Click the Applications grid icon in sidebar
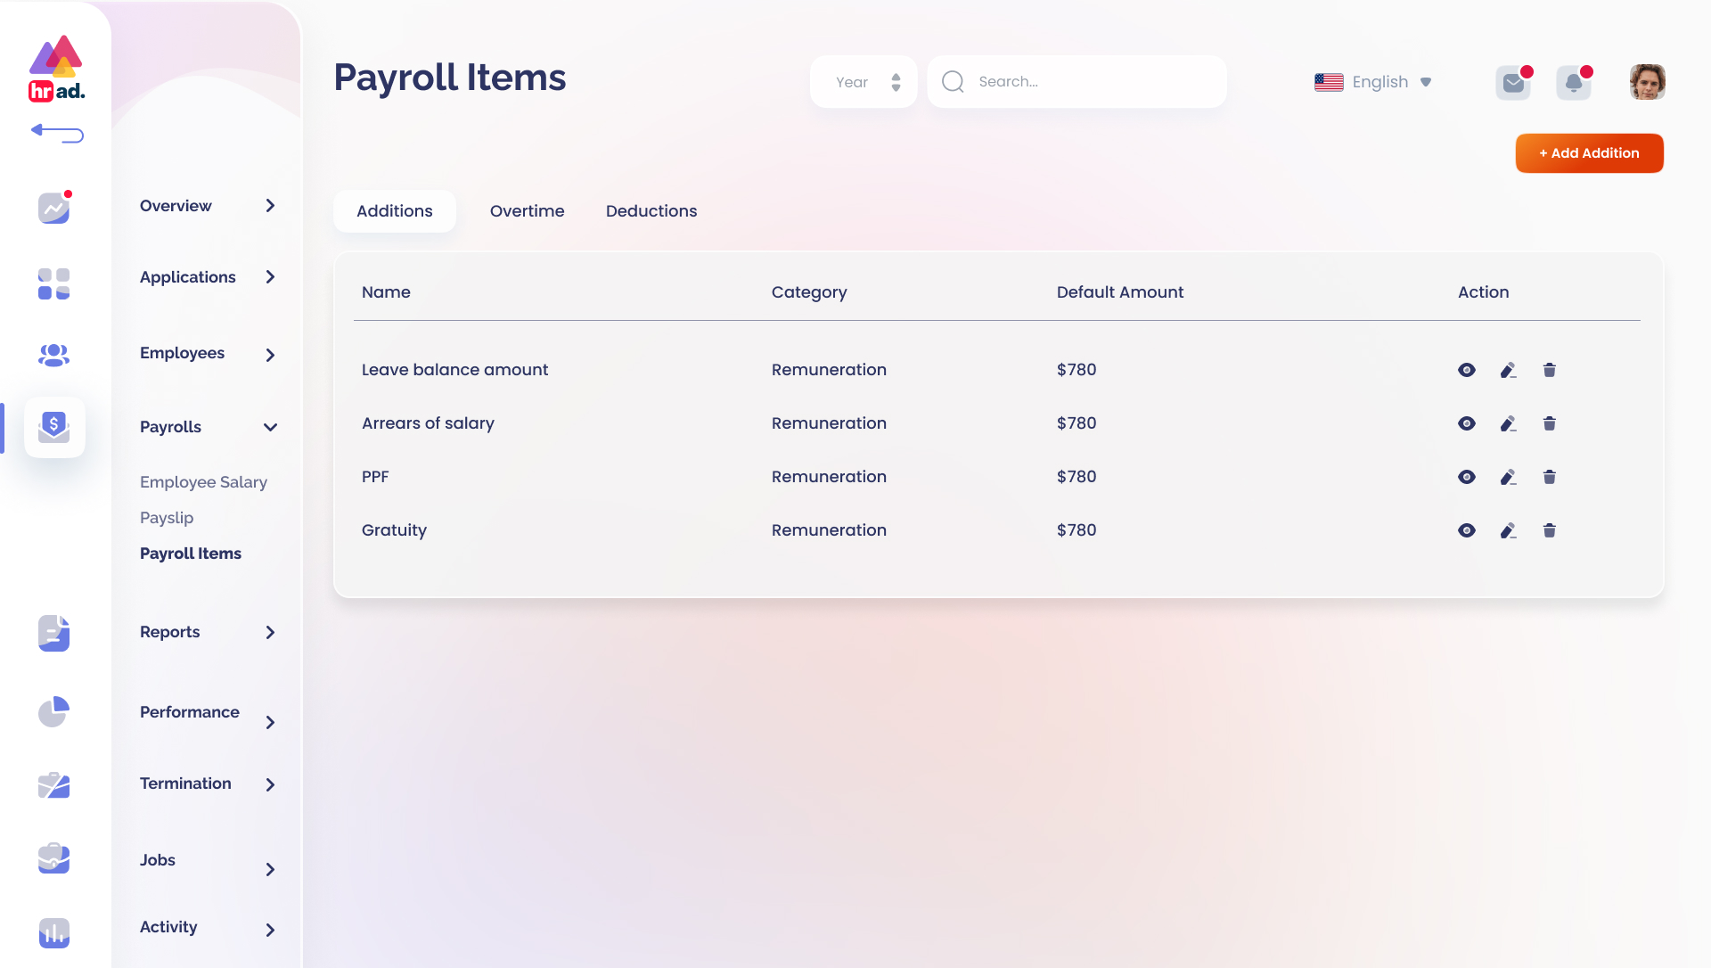The image size is (1711, 968). tap(53, 283)
